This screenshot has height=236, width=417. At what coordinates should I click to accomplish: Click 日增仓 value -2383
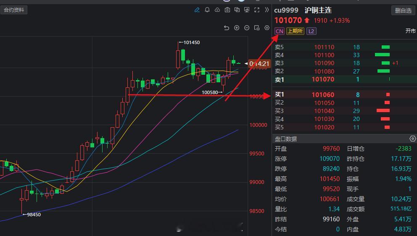click(x=404, y=149)
